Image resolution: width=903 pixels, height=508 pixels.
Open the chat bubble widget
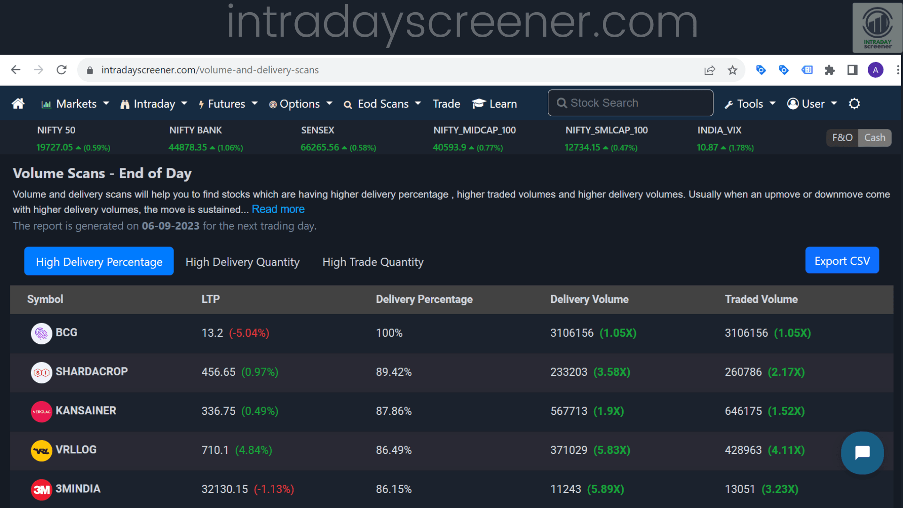pos(862,453)
